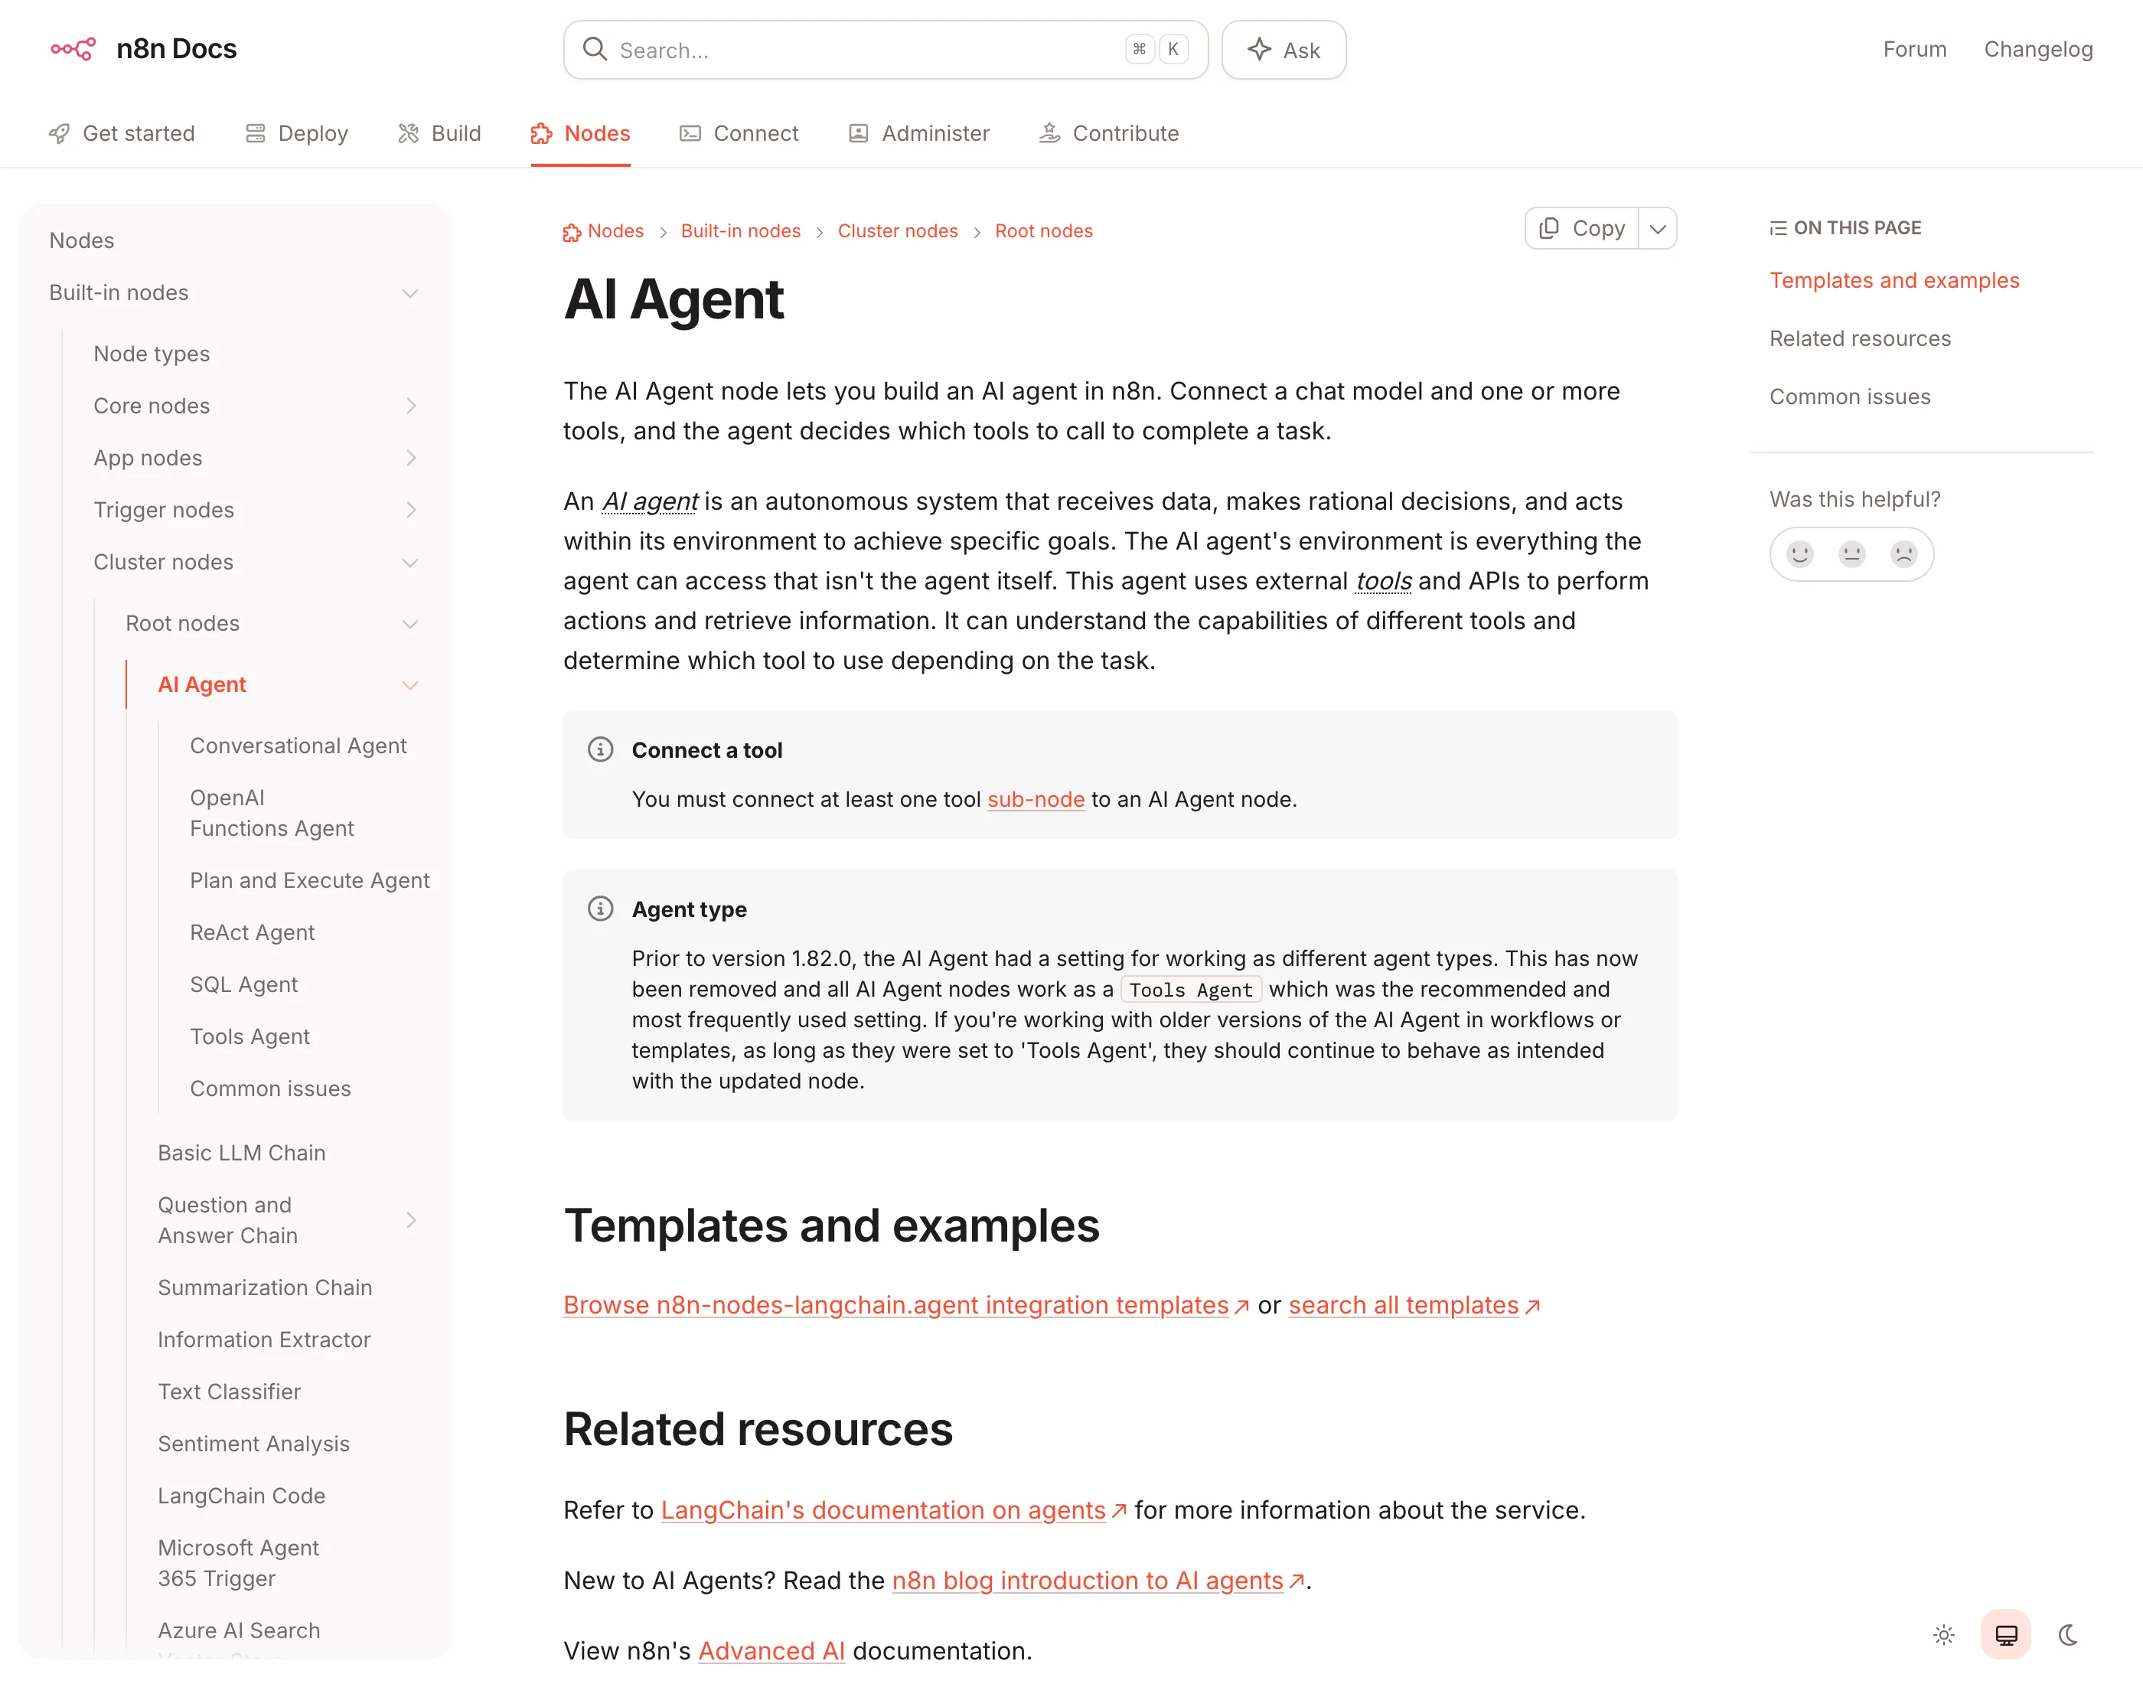2143x1684 pixels.
Task: Open Summarization Chain in sidebar
Action: click(265, 1287)
